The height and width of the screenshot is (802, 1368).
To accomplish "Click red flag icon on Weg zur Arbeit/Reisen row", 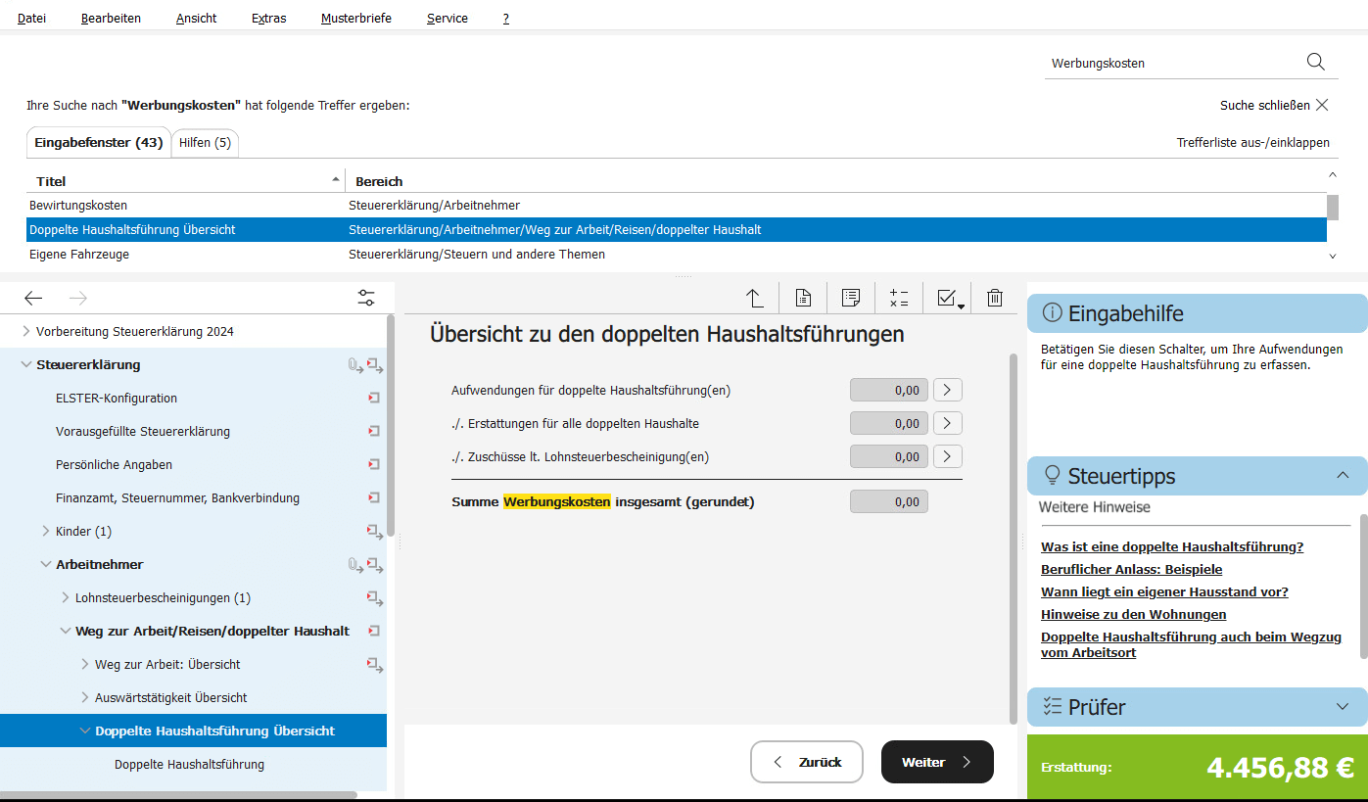I will click(373, 632).
